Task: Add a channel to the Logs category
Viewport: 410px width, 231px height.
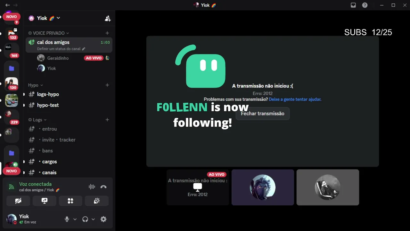Action: click(x=107, y=120)
